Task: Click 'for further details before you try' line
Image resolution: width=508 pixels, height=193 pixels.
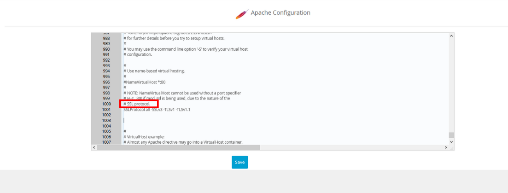Action: [x=174, y=38]
